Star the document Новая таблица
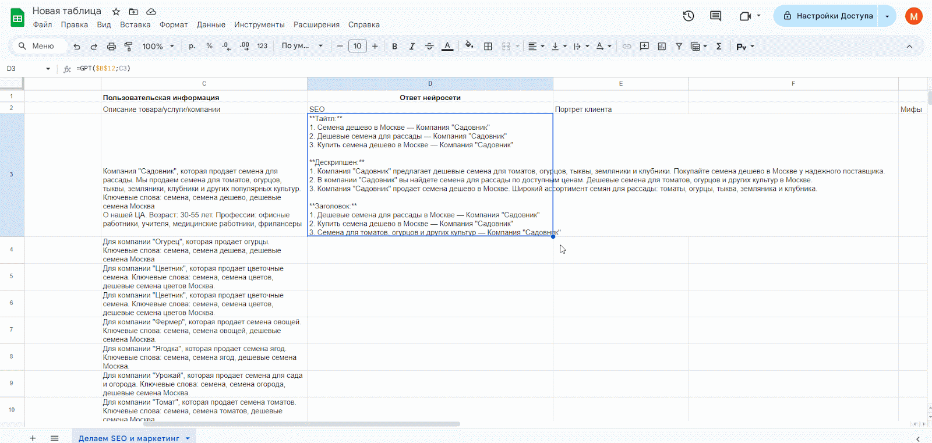932x443 pixels. [116, 12]
